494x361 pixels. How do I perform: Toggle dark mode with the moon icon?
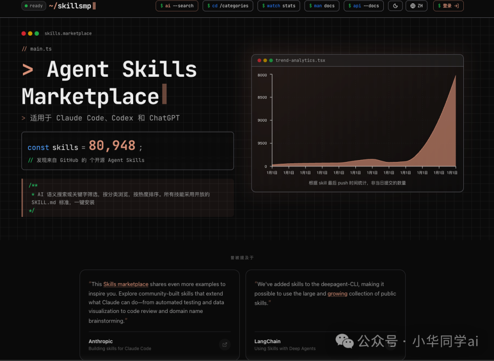pyautogui.click(x=395, y=6)
